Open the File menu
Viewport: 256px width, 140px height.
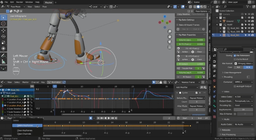coord(6,2)
